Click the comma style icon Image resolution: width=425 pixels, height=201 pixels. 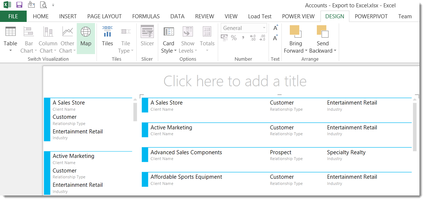coord(243,38)
